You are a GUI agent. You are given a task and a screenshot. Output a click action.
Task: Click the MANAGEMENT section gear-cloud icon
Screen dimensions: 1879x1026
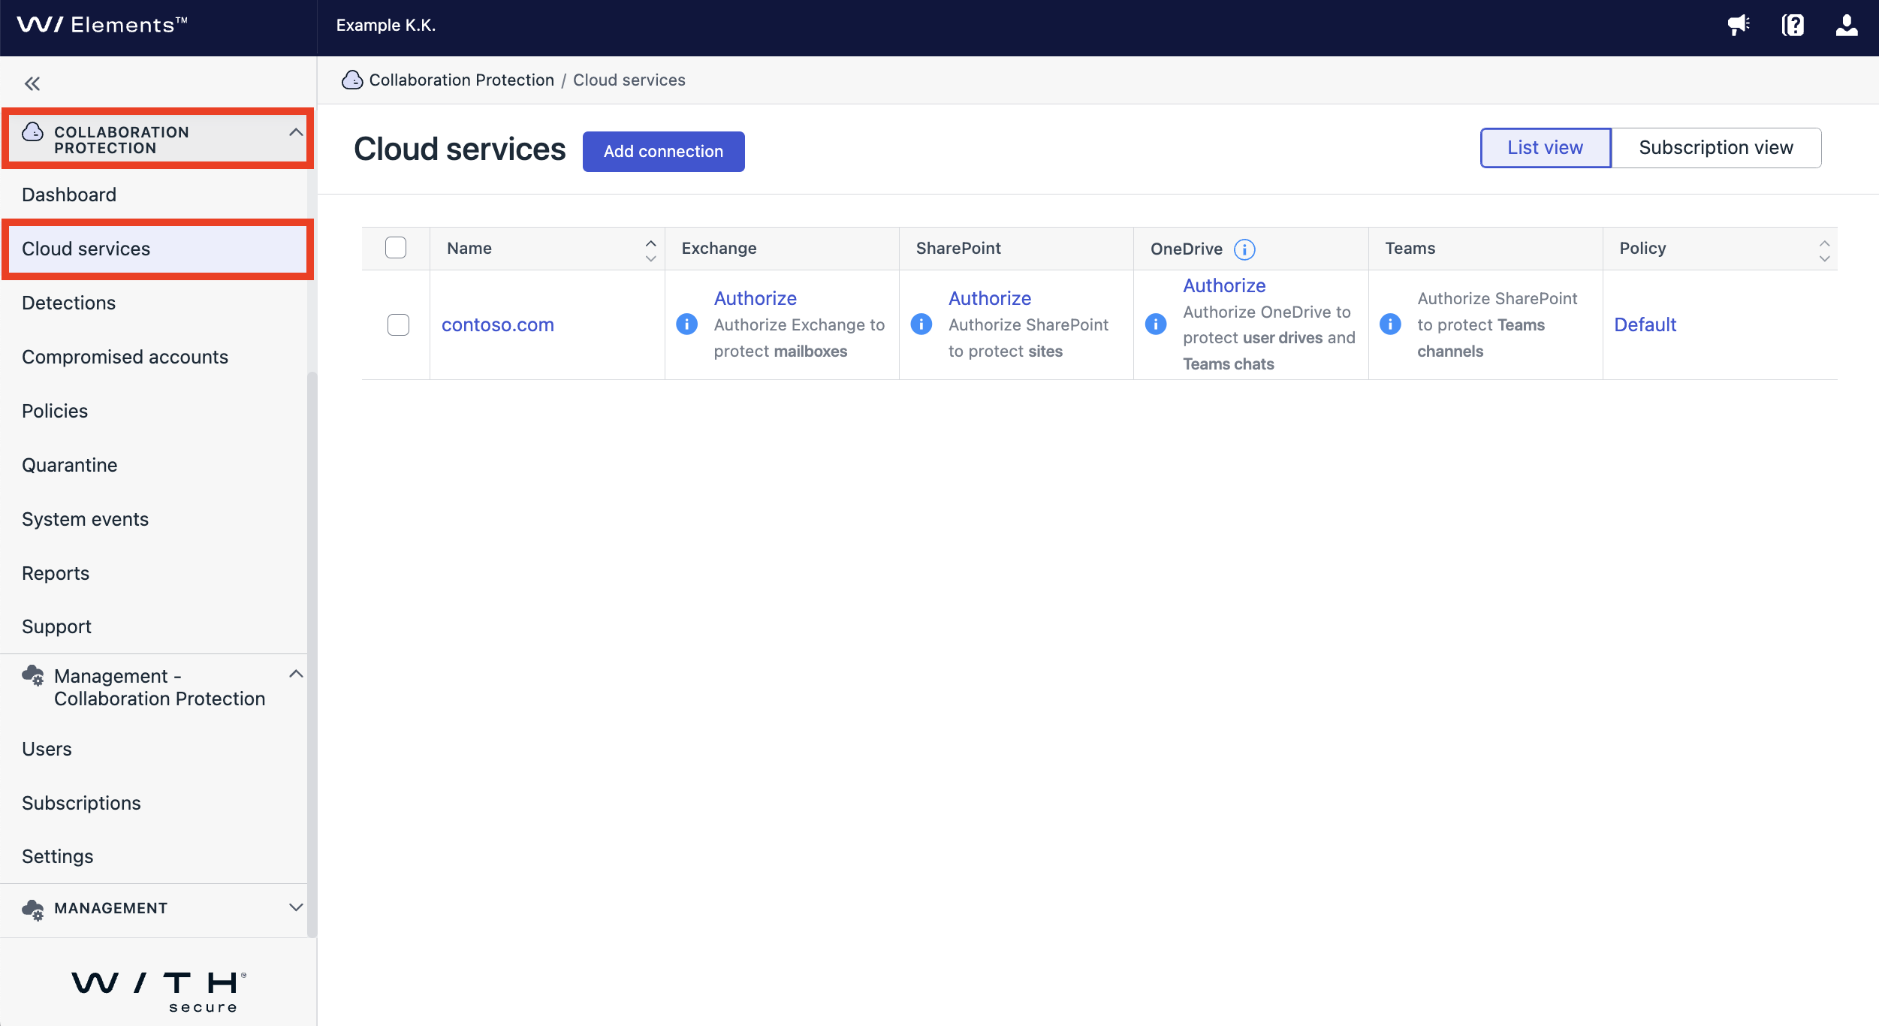[33, 910]
